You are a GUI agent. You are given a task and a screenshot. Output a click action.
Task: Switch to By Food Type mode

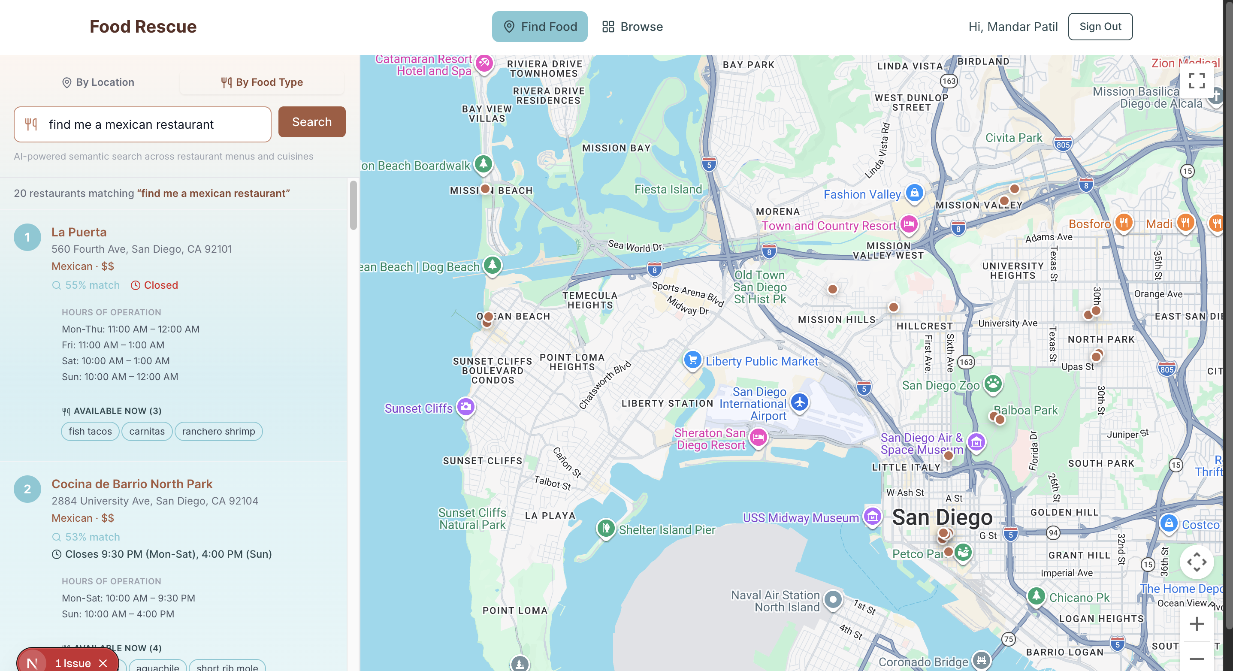tap(262, 82)
